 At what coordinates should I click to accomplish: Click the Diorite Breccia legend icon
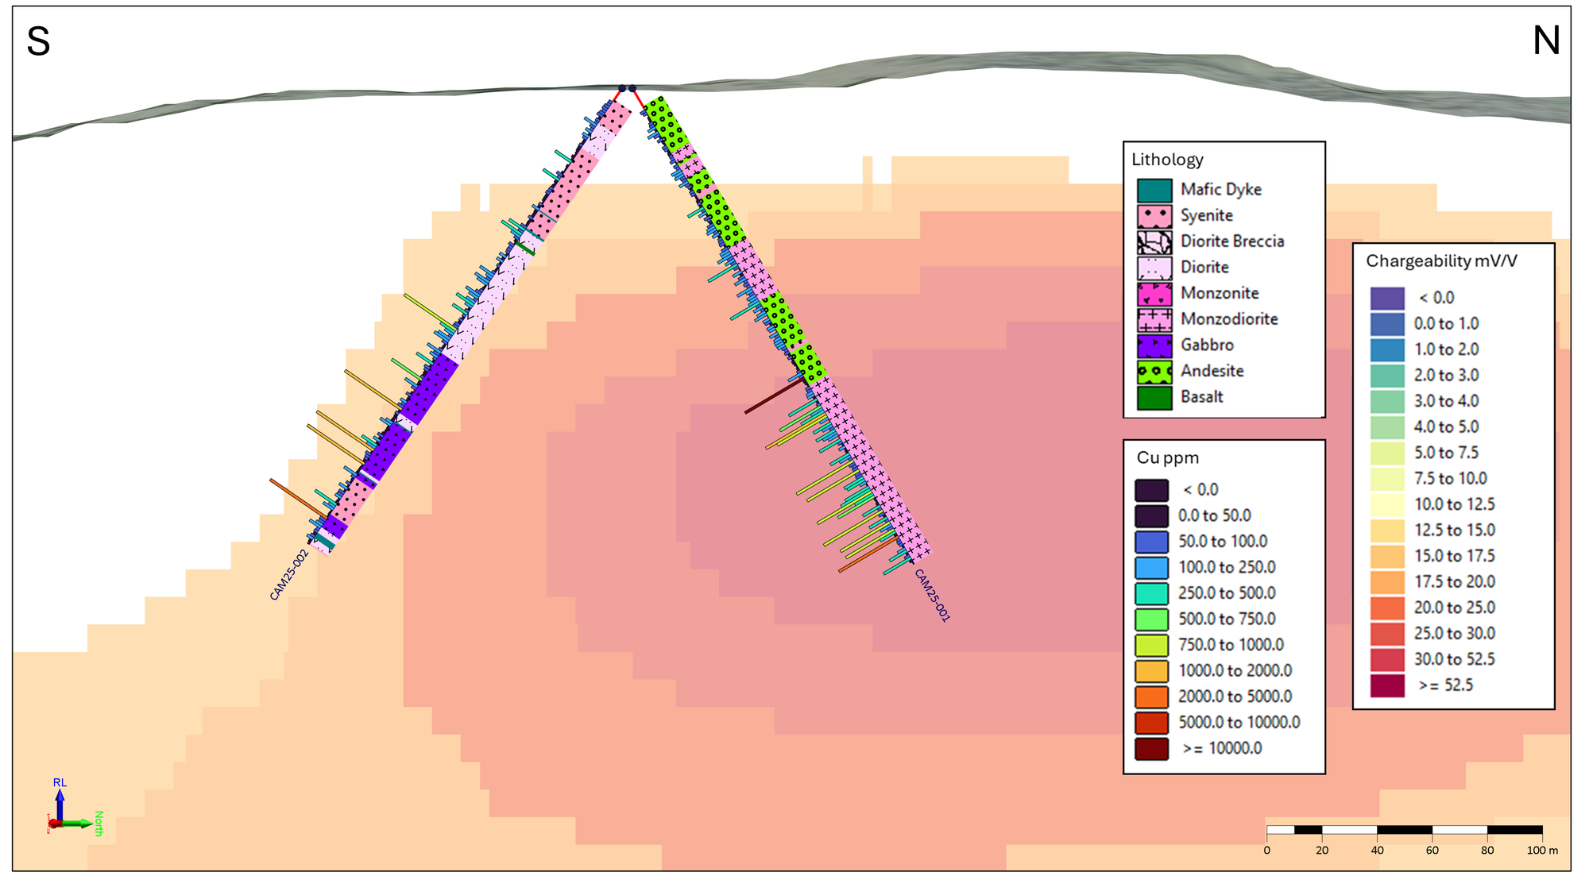(1154, 241)
